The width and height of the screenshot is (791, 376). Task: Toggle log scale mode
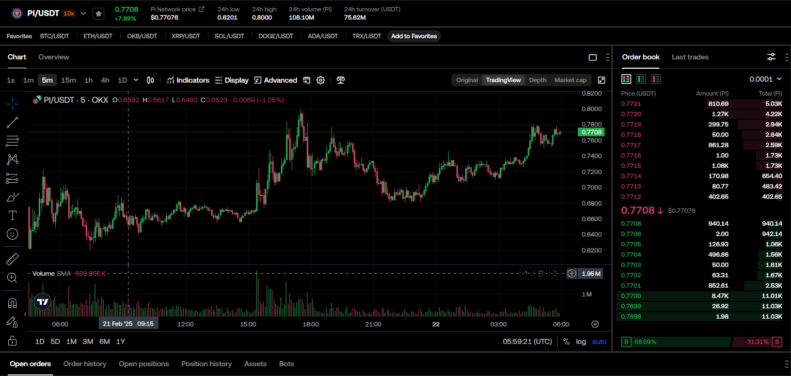(581, 341)
